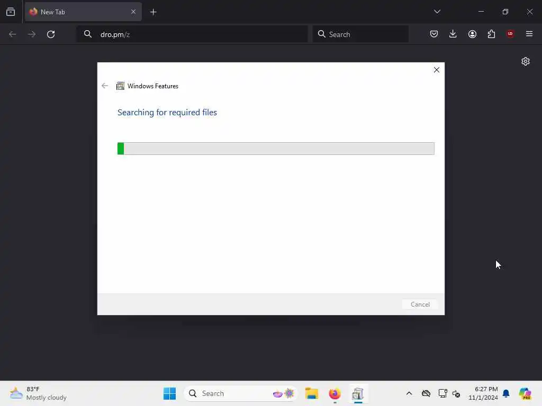Open the network display tray icon

(x=442, y=393)
